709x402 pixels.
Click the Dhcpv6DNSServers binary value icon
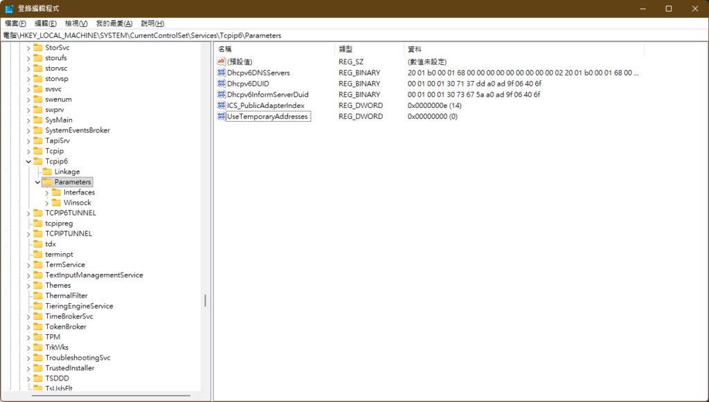pyautogui.click(x=222, y=73)
